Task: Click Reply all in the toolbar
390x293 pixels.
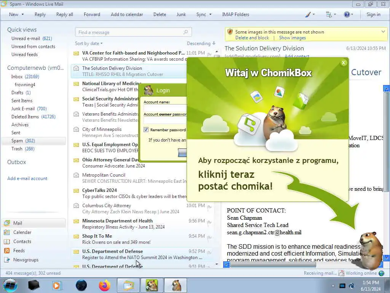Action: pos(65,14)
